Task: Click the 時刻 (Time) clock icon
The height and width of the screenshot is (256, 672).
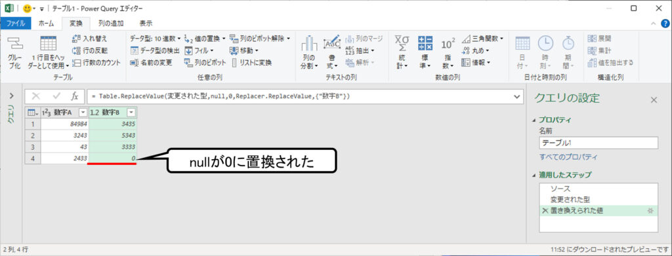Action: [545, 43]
